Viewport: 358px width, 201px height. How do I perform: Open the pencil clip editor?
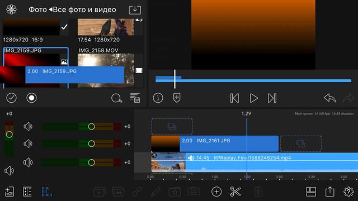coord(156,192)
